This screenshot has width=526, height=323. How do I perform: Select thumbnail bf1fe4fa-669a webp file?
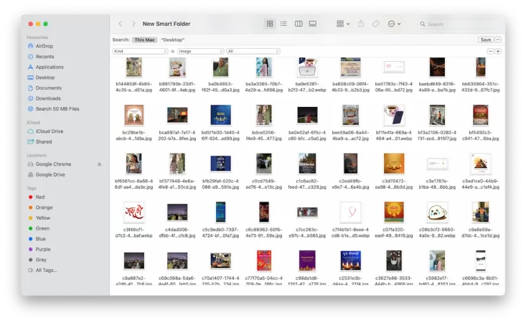tap(394, 115)
